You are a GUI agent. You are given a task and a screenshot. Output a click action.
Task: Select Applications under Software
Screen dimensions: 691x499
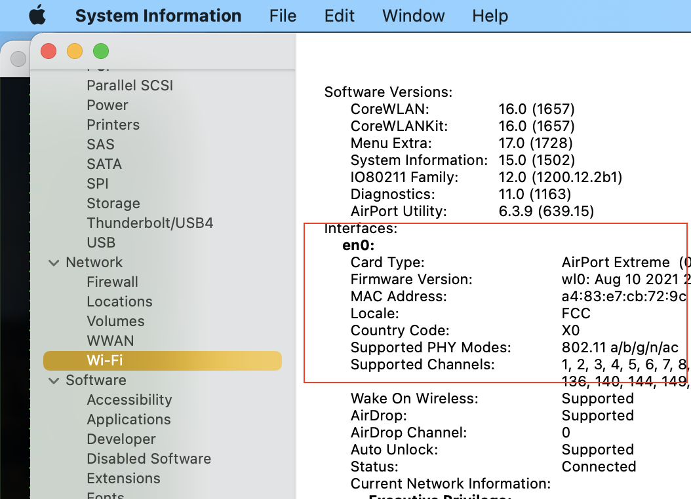[x=128, y=420]
